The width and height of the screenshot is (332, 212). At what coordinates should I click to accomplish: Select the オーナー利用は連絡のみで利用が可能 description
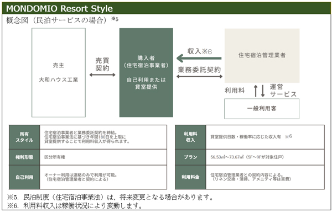(80, 177)
